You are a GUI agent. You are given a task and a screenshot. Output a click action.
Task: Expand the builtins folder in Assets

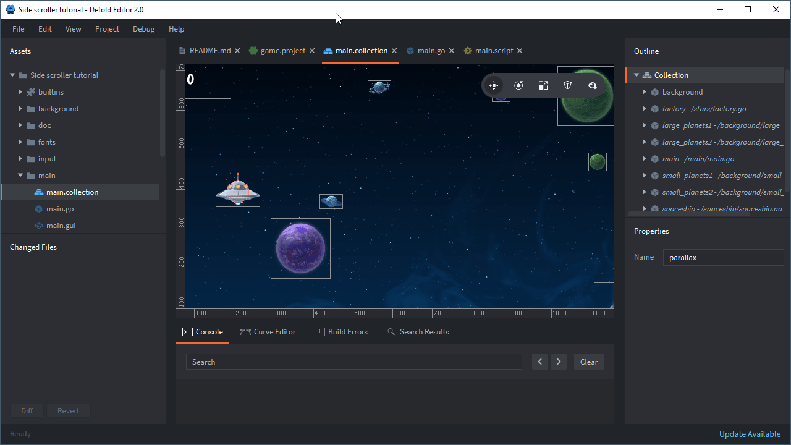click(19, 91)
